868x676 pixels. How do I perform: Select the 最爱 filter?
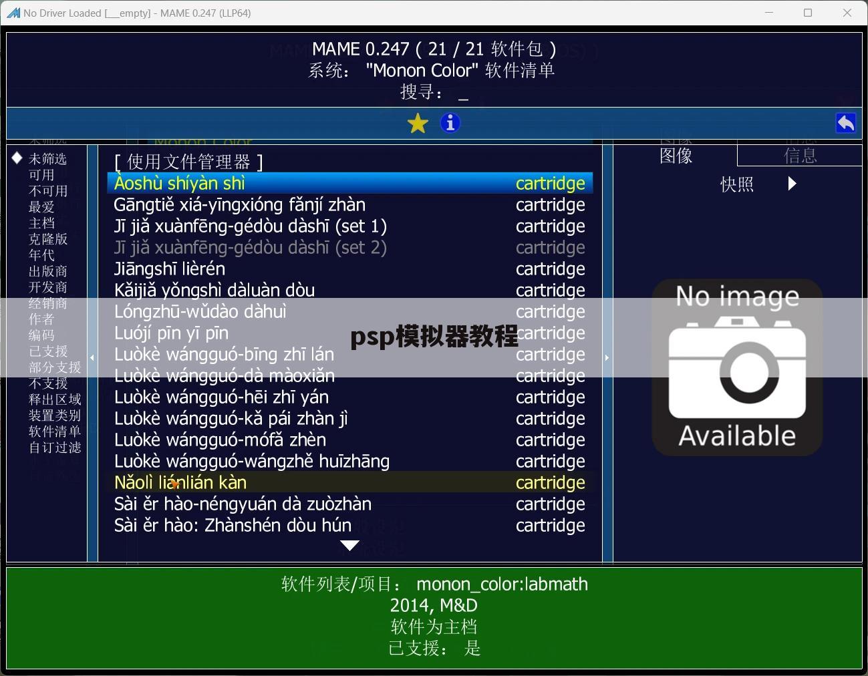(41, 207)
